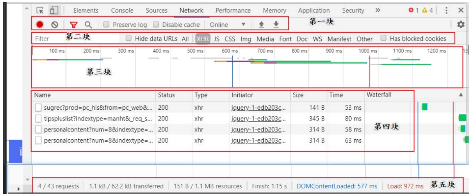Click the export HAR download arrow icon
This screenshot has width=469, height=196.
tap(276, 24)
